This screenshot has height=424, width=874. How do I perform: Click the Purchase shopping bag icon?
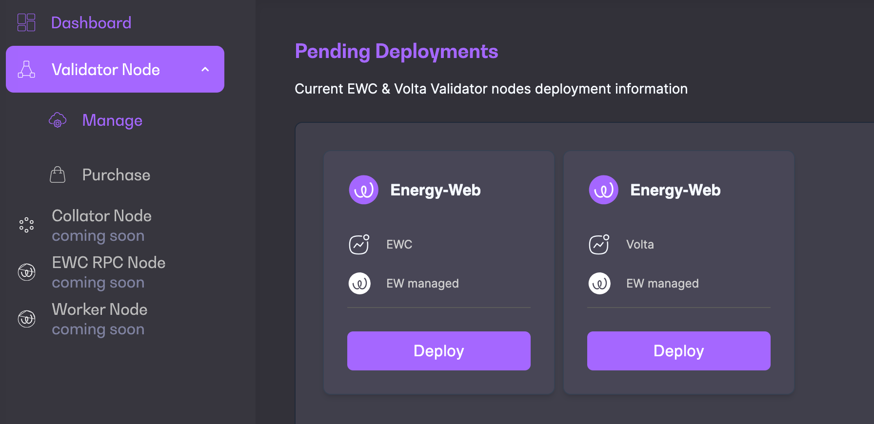point(58,174)
